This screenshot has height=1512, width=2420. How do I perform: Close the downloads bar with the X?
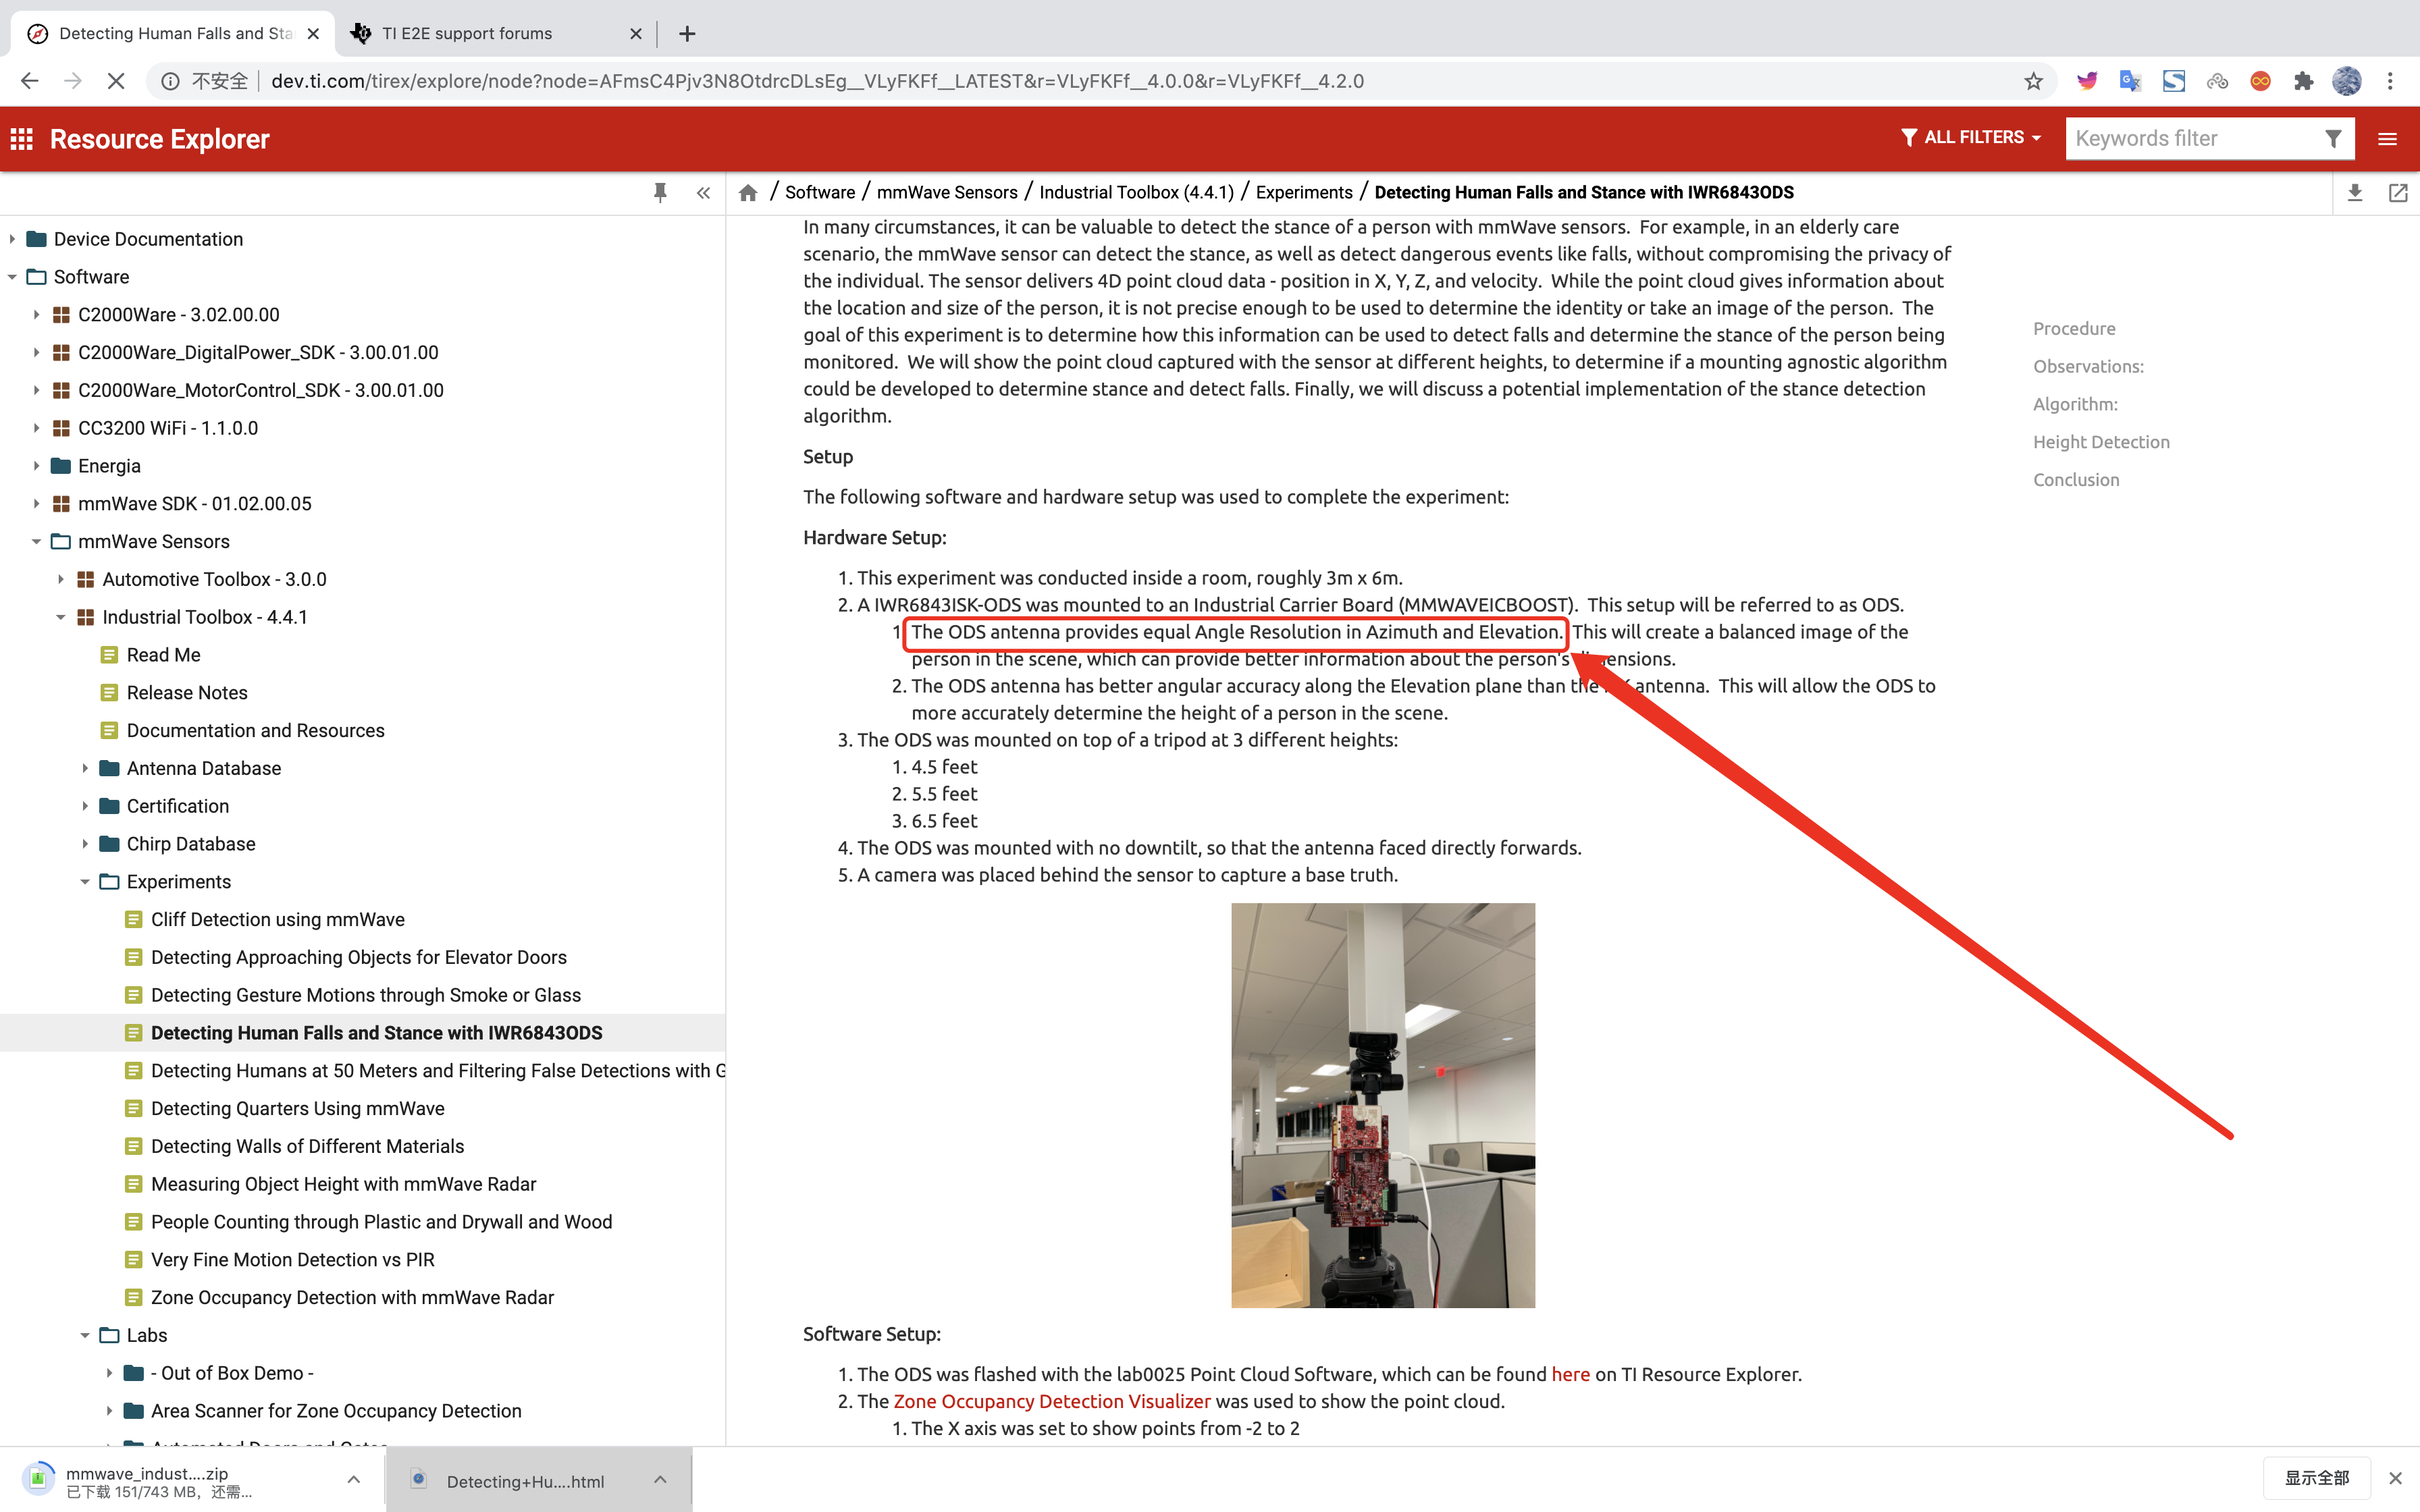coord(2395,1478)
